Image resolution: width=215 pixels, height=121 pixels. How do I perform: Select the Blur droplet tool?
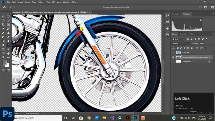point(8,41)
